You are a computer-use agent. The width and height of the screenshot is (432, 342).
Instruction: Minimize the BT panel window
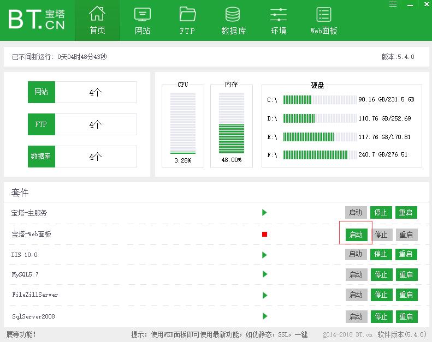coord(410,5)
